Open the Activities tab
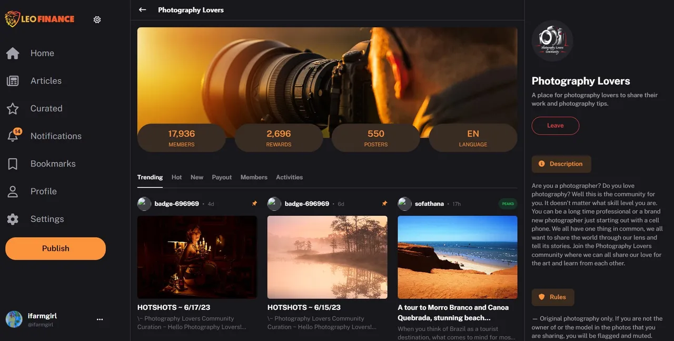 coord(289,177)
